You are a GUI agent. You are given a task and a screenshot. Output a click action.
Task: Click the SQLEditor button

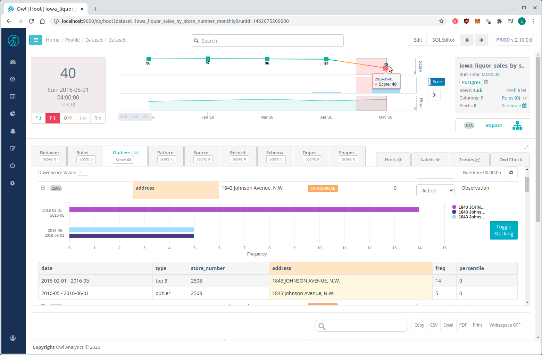(x=443, y=40)
